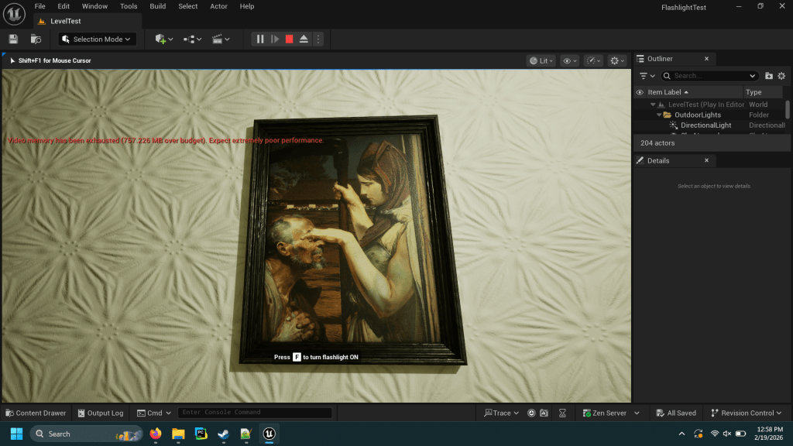Click the Output Log button
Image resolution: width=793 pixels, height=446 pixels.
100,413
